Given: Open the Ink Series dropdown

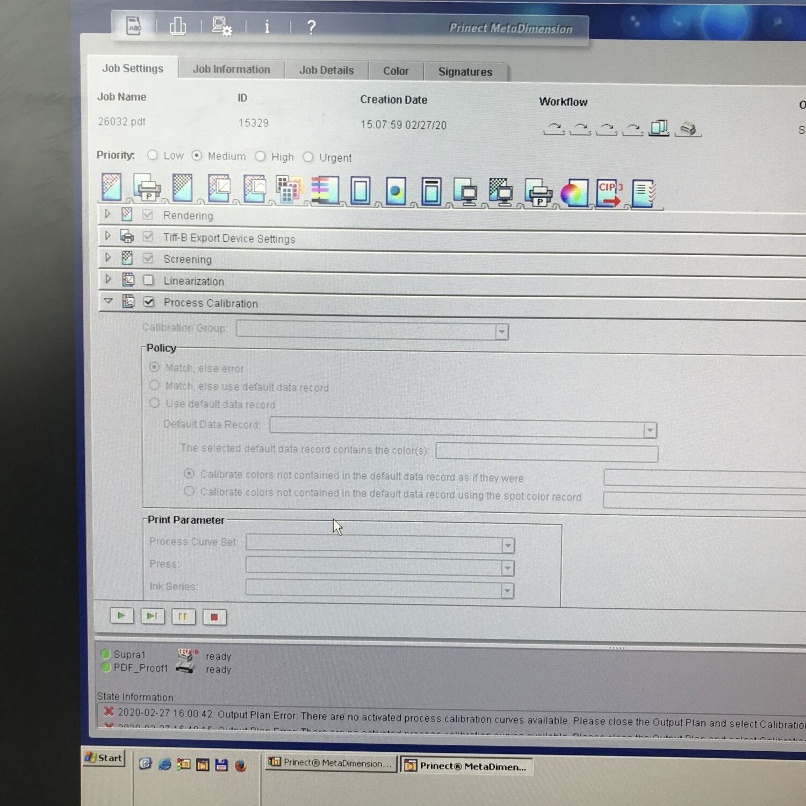Looking at the screenshot, I should click(x=507, y=591).
